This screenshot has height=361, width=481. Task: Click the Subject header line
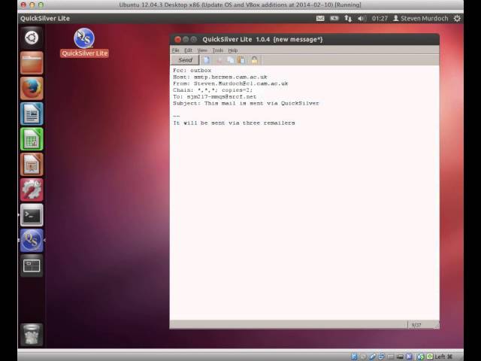(246, 103)
